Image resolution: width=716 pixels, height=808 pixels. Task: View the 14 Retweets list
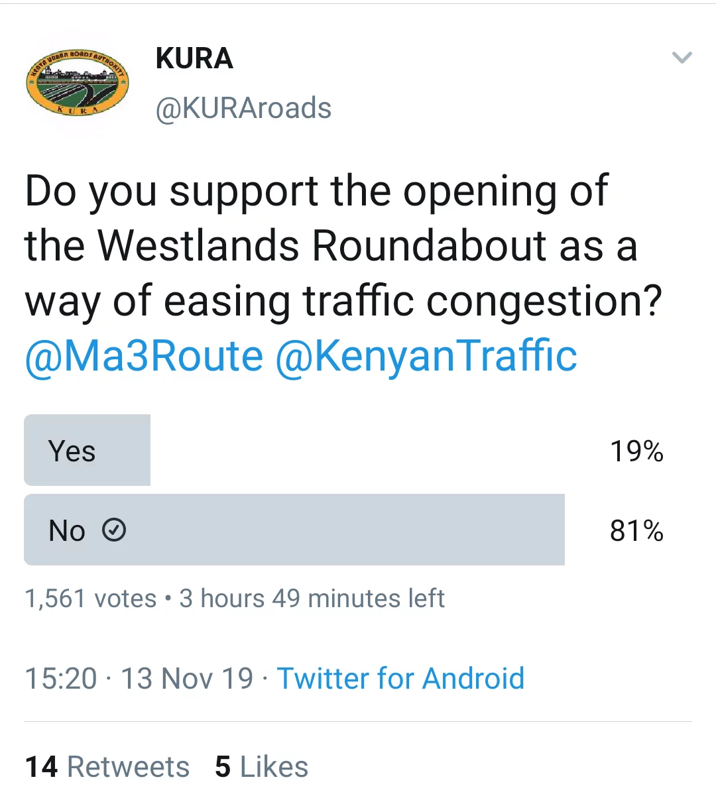click(107, 767)
